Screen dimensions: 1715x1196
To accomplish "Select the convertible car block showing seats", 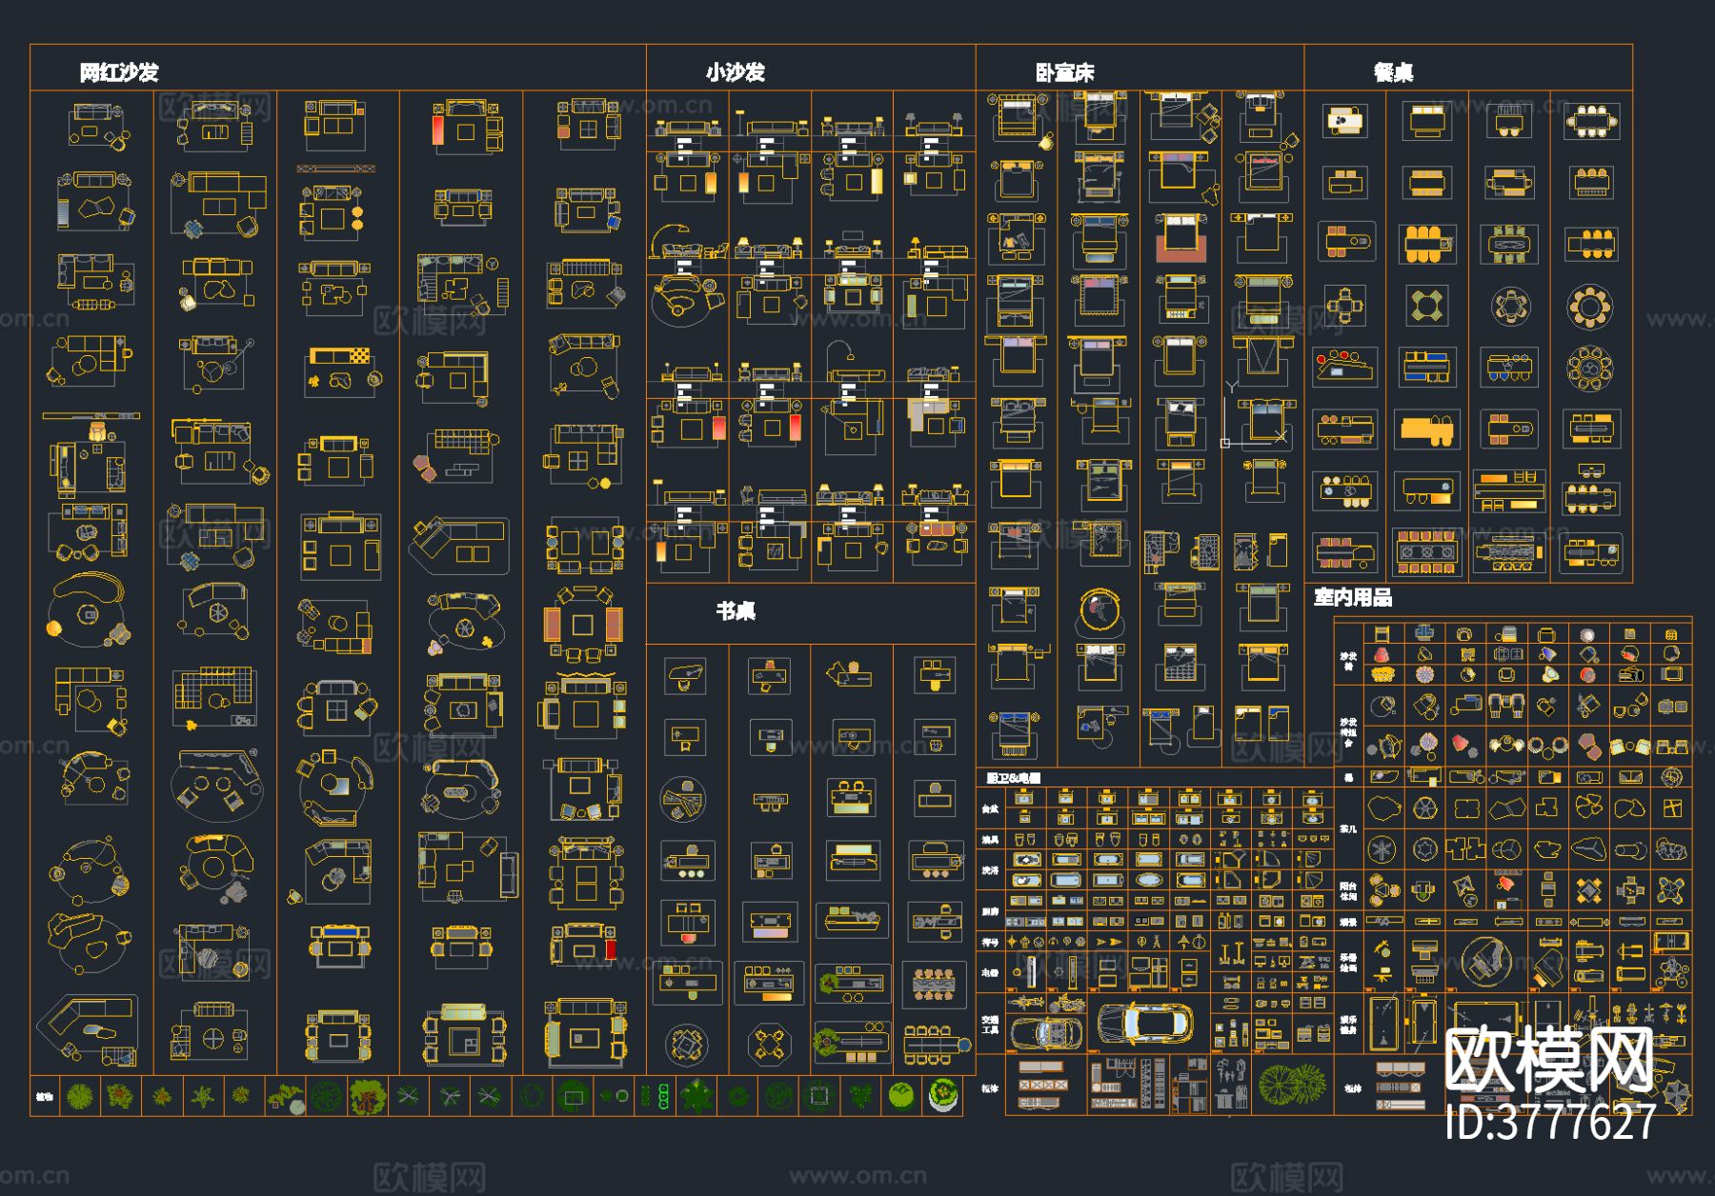I will pos(1046,1032).
